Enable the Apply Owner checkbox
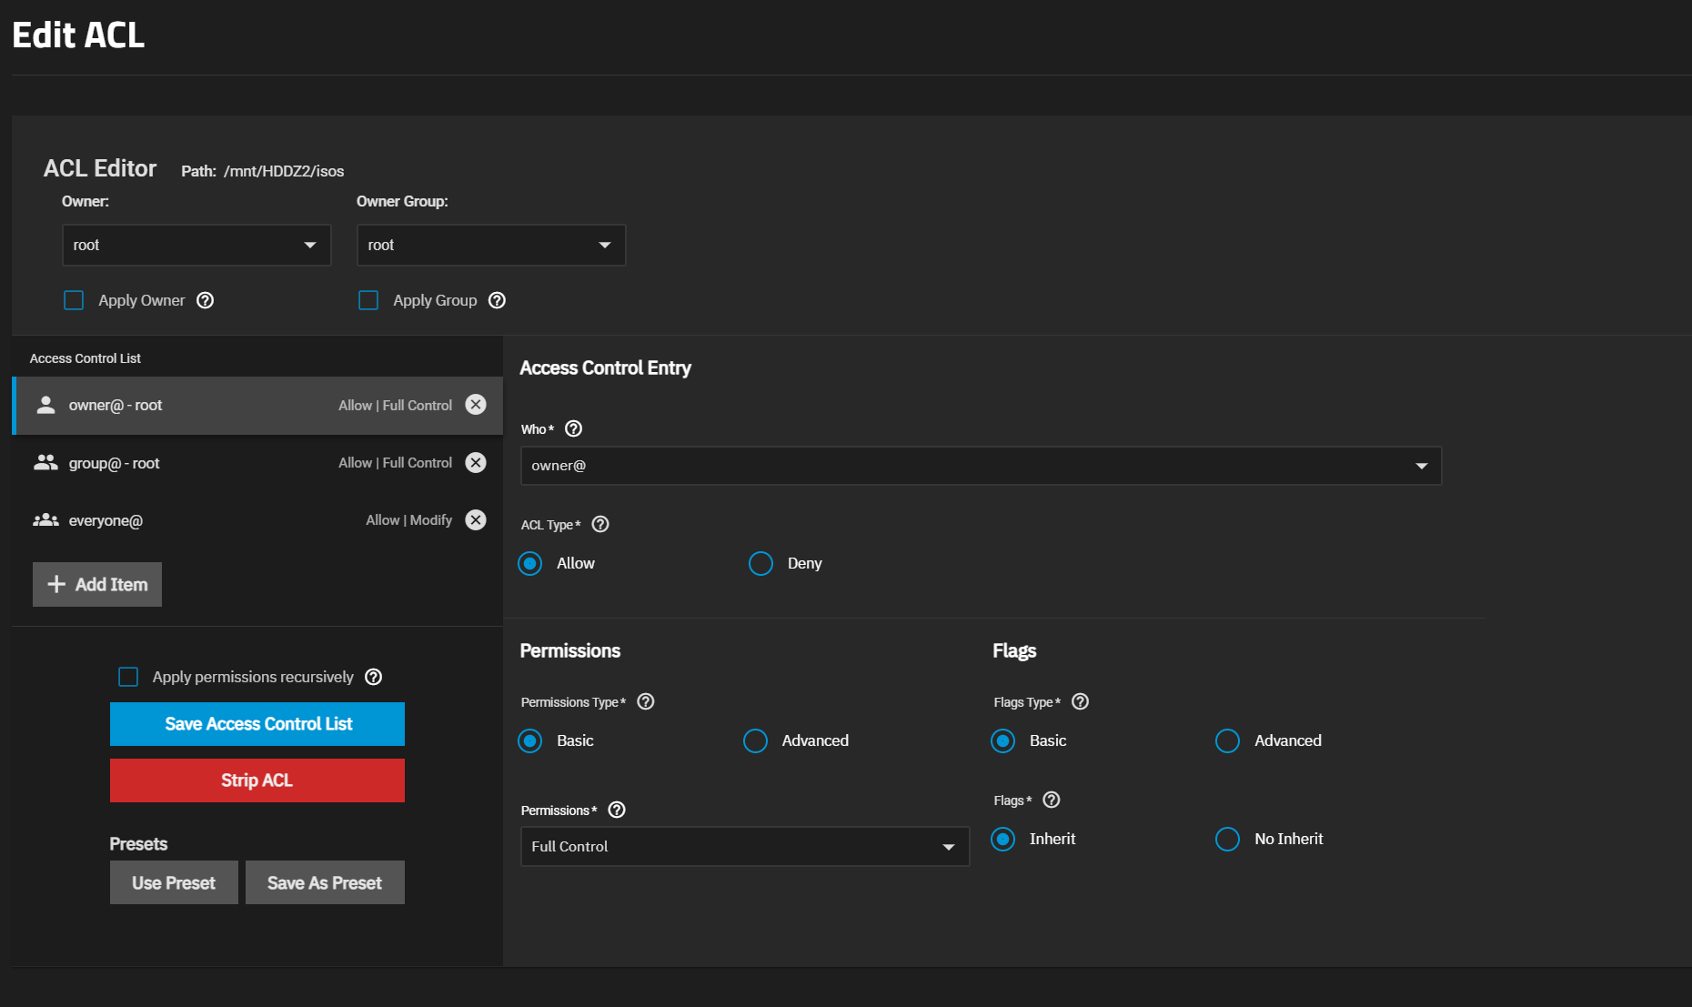Viewport: 1692px width, 1007px height. coord(74,300)
